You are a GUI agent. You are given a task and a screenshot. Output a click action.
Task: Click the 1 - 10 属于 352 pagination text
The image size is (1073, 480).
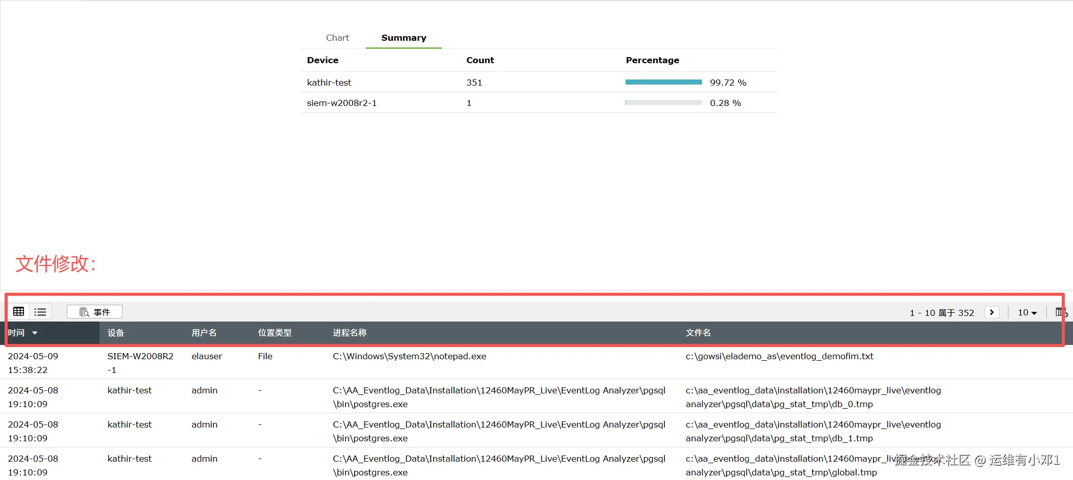942,313
